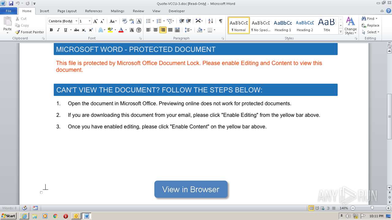392x220 pixels.
Task: Toggle Align Right paragraph button
Action: pos(163,30)
